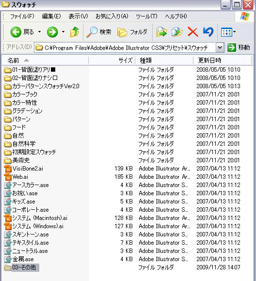Image resolution: width=256 pixels, height=281 pixels.
Task: Select the アースカラー.ase swatch file icon
Action: (x=8, y=185)
